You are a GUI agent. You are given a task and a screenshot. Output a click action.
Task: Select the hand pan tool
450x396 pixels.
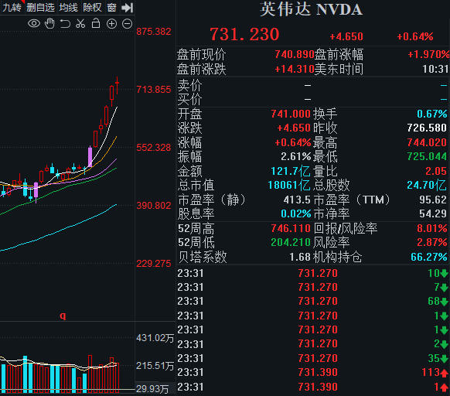click(x=49, y=23)
